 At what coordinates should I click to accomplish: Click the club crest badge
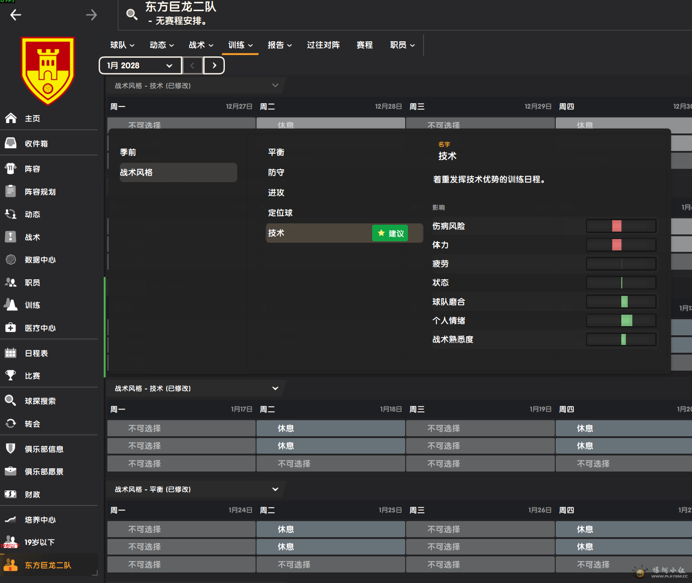tap(48, 71)
